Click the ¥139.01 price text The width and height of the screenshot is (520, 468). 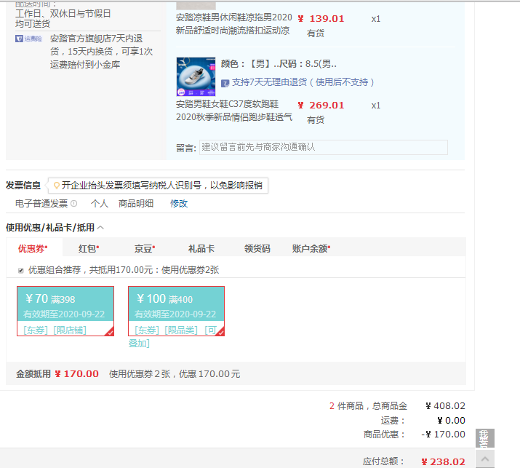[x=321, y=19]
